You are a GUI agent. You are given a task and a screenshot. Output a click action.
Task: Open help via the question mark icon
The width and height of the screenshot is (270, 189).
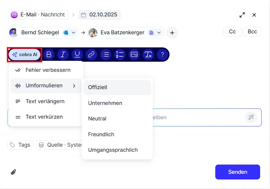[162, 55]
